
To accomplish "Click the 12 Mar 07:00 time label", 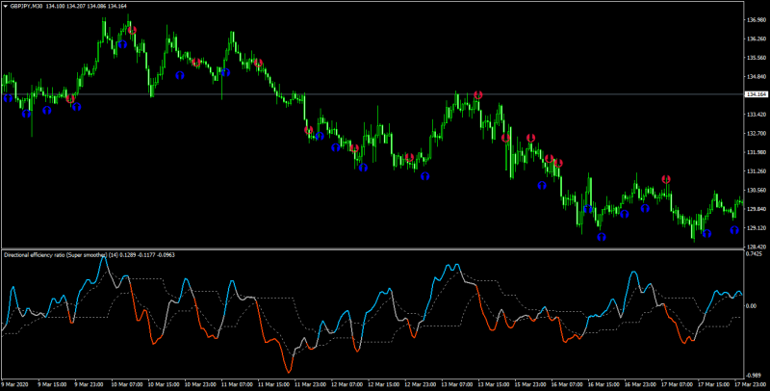I will click(347, 384).
